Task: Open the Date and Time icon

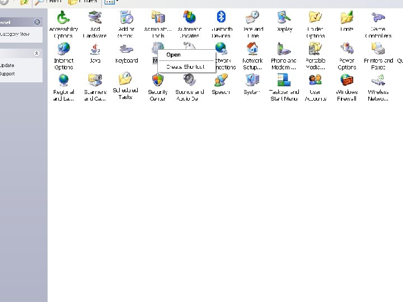Action: (x=252, y=18)
